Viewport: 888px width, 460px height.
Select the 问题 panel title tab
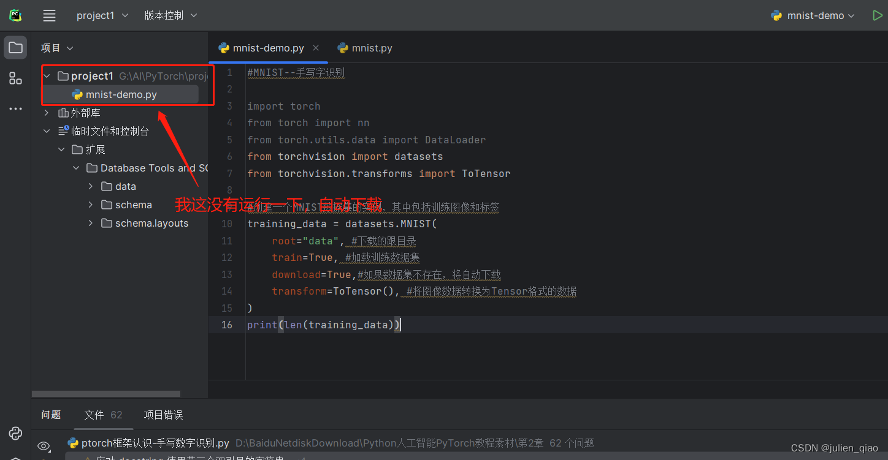point(51,415)
